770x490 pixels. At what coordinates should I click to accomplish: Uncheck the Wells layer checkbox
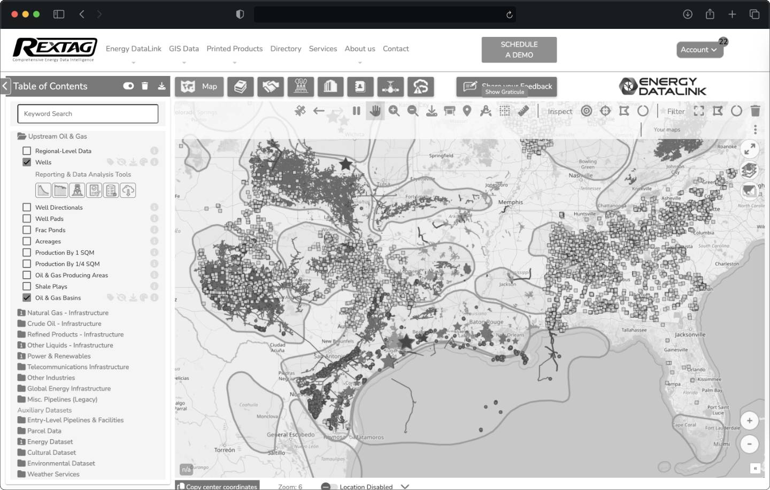(27, 162)
